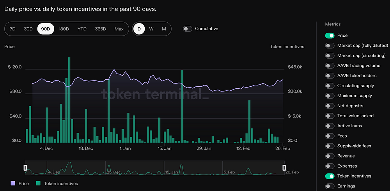The image size is (390, 191).
Task: Click the Metrics panel heading
Action: click(x=333, y=24)
